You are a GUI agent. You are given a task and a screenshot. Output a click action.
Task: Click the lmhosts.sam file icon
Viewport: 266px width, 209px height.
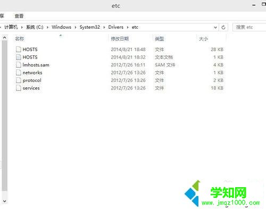coord(19,65)
